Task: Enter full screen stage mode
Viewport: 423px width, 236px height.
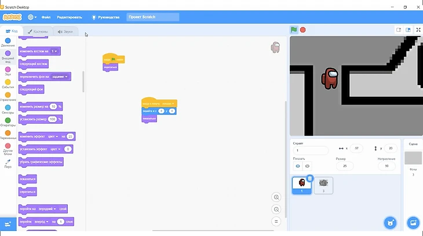Action: coord(418,30)
